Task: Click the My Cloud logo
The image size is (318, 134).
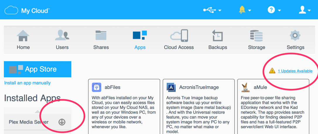Action: [x=28, y=10]
